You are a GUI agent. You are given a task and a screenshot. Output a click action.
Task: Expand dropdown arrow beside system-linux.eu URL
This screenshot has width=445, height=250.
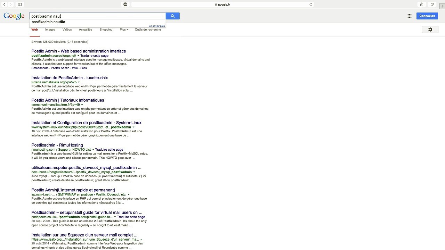[x=133, y=127]
